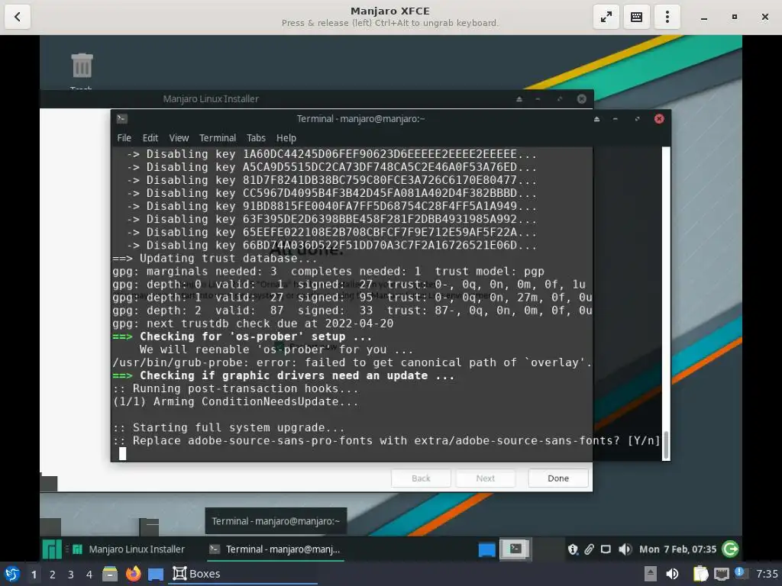782x586 pixels.
Task: Open the Terminal menu in the menubar
Action: 218,138
